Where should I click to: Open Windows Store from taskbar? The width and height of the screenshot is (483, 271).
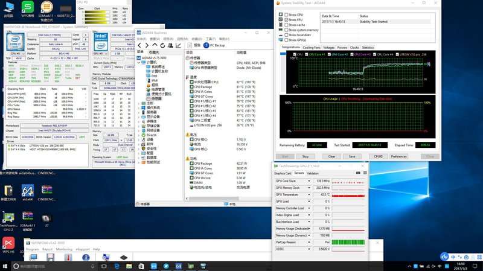pos(141,266)
